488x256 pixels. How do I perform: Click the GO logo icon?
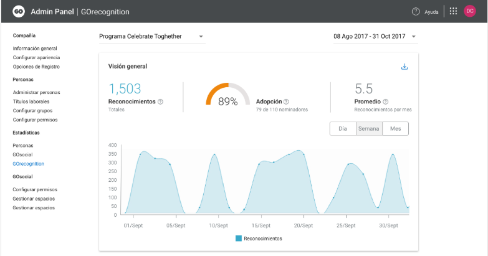click(x=19, y=11)
